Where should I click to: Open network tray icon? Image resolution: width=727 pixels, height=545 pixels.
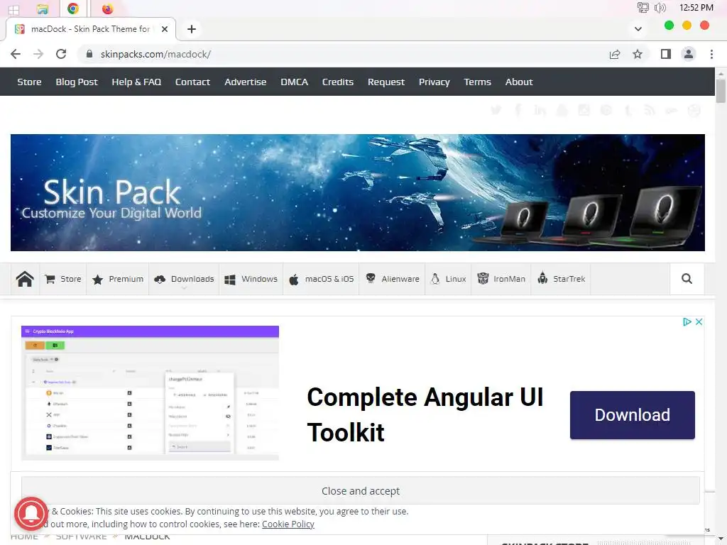(x=643, y=7)
